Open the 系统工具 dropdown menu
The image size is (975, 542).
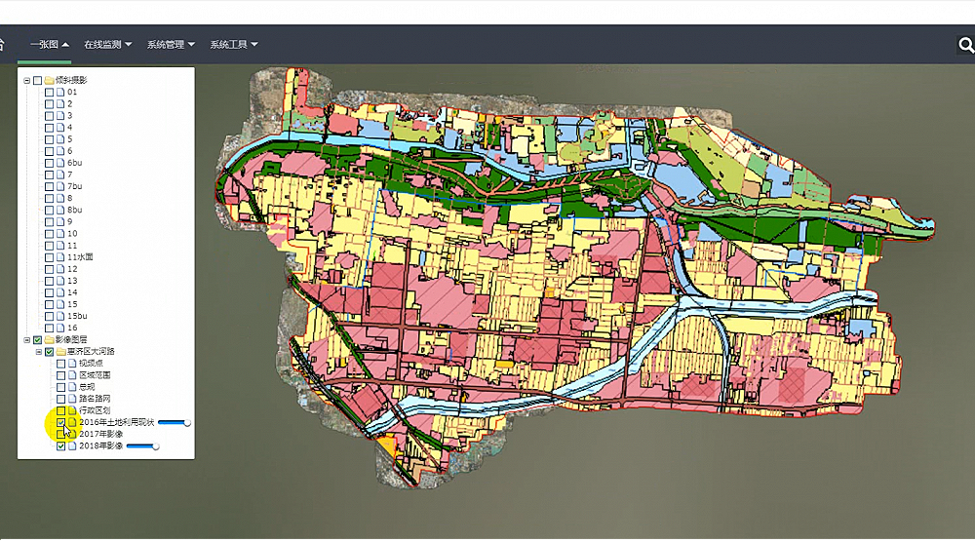point(234,45)
